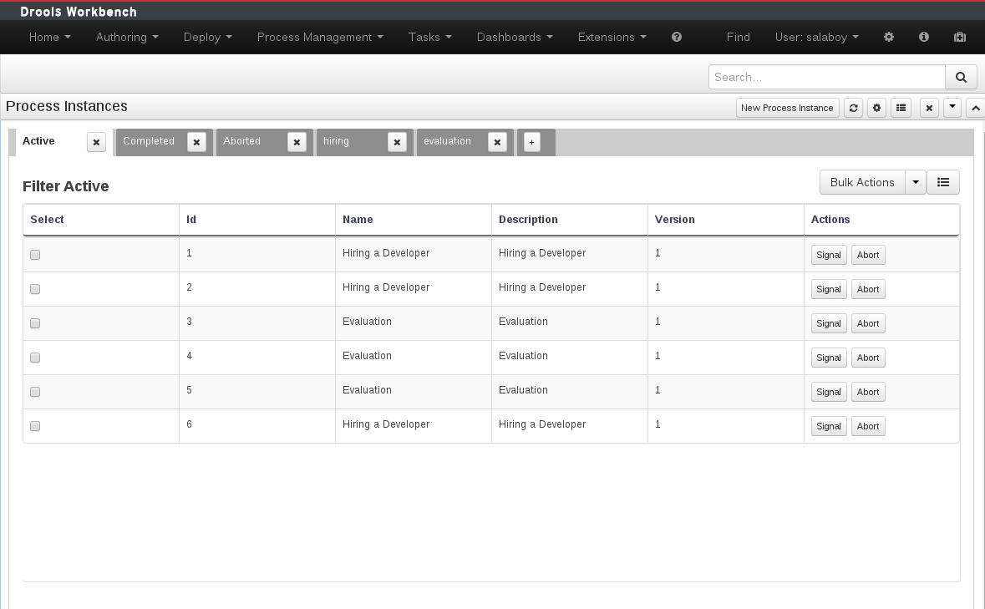Select checkbox for process instance 1
This screenshot has width=985, height=609.
click(35, 255)
